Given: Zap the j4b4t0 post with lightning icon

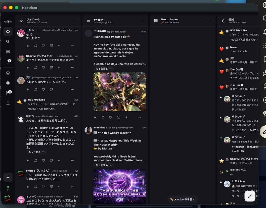Looking at the screenshot, I should pos(126,117).
